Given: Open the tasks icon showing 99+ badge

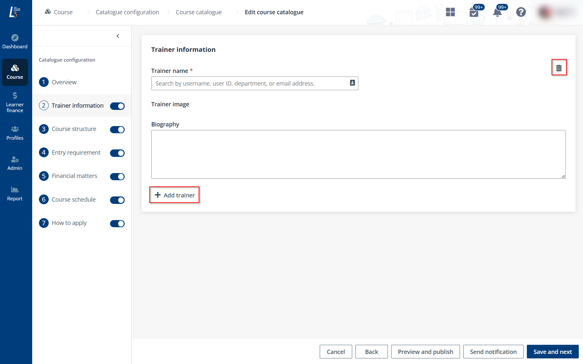Looking at the screenshot, I should pos(474,13).
